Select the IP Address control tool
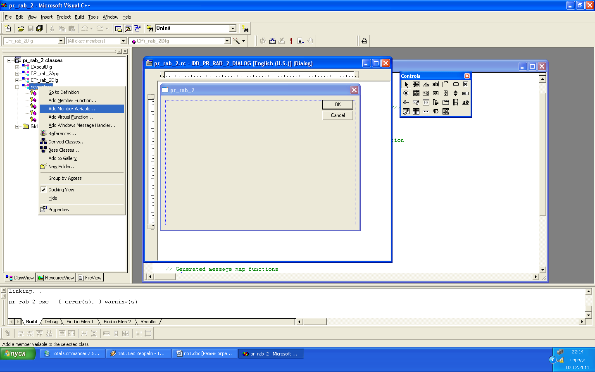Viewport: 595px width, 372px height. click(x=426, y=112)
